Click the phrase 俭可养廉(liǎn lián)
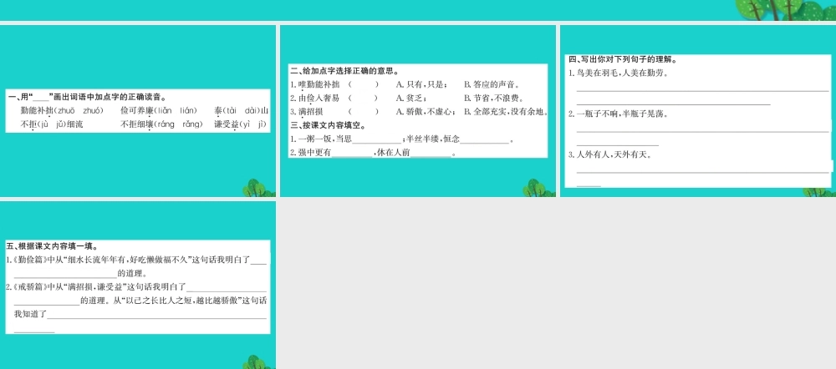The image size is (836, 369). 159,111
